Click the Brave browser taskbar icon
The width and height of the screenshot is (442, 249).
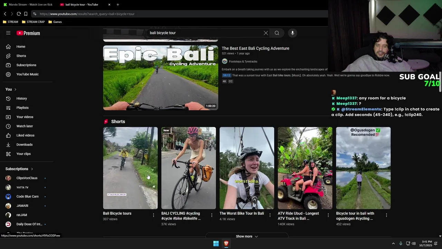[x=226, y=243]
